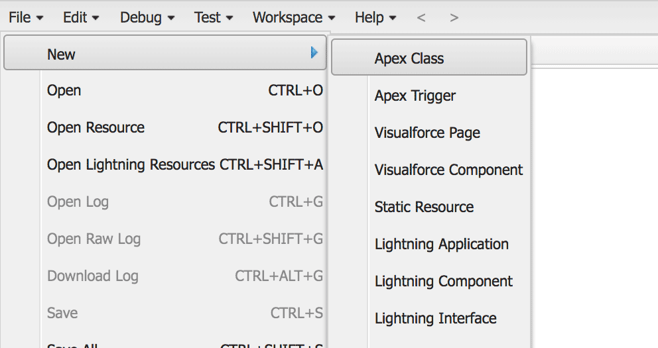Choose Lightning Interface from submenu
Screen dimensions: 658x348
(x=435, y=318)
